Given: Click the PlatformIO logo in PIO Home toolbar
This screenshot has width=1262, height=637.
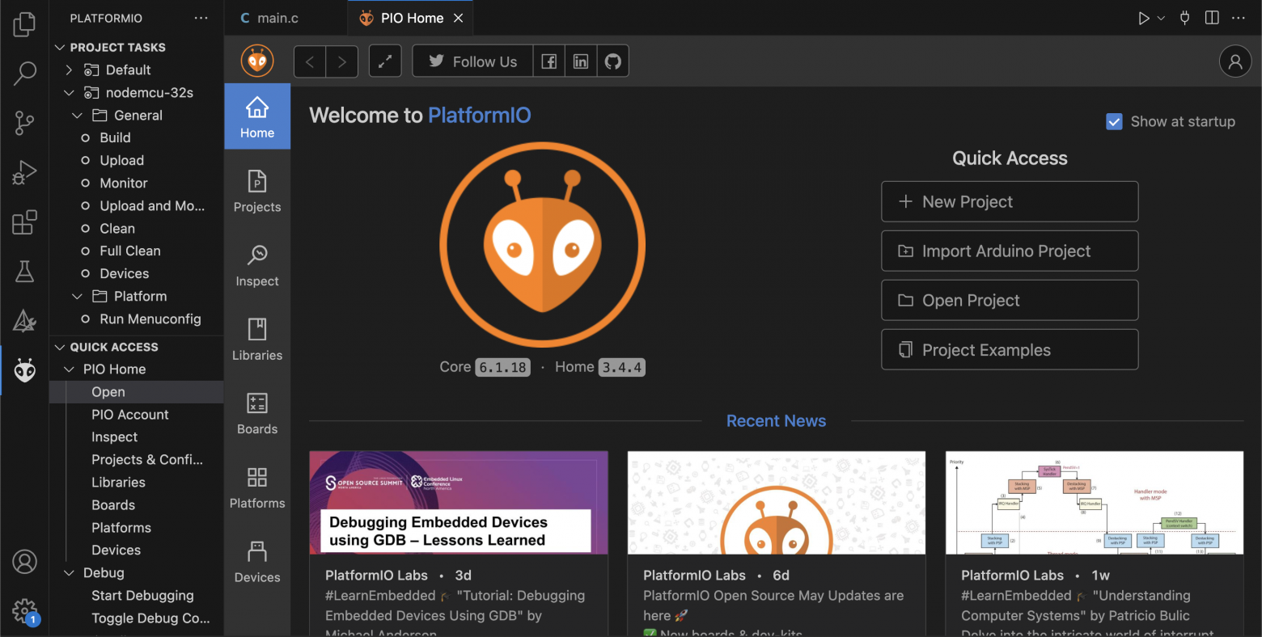Looking at the screenshot, I should pyautogui.click(x=257, y=61).
